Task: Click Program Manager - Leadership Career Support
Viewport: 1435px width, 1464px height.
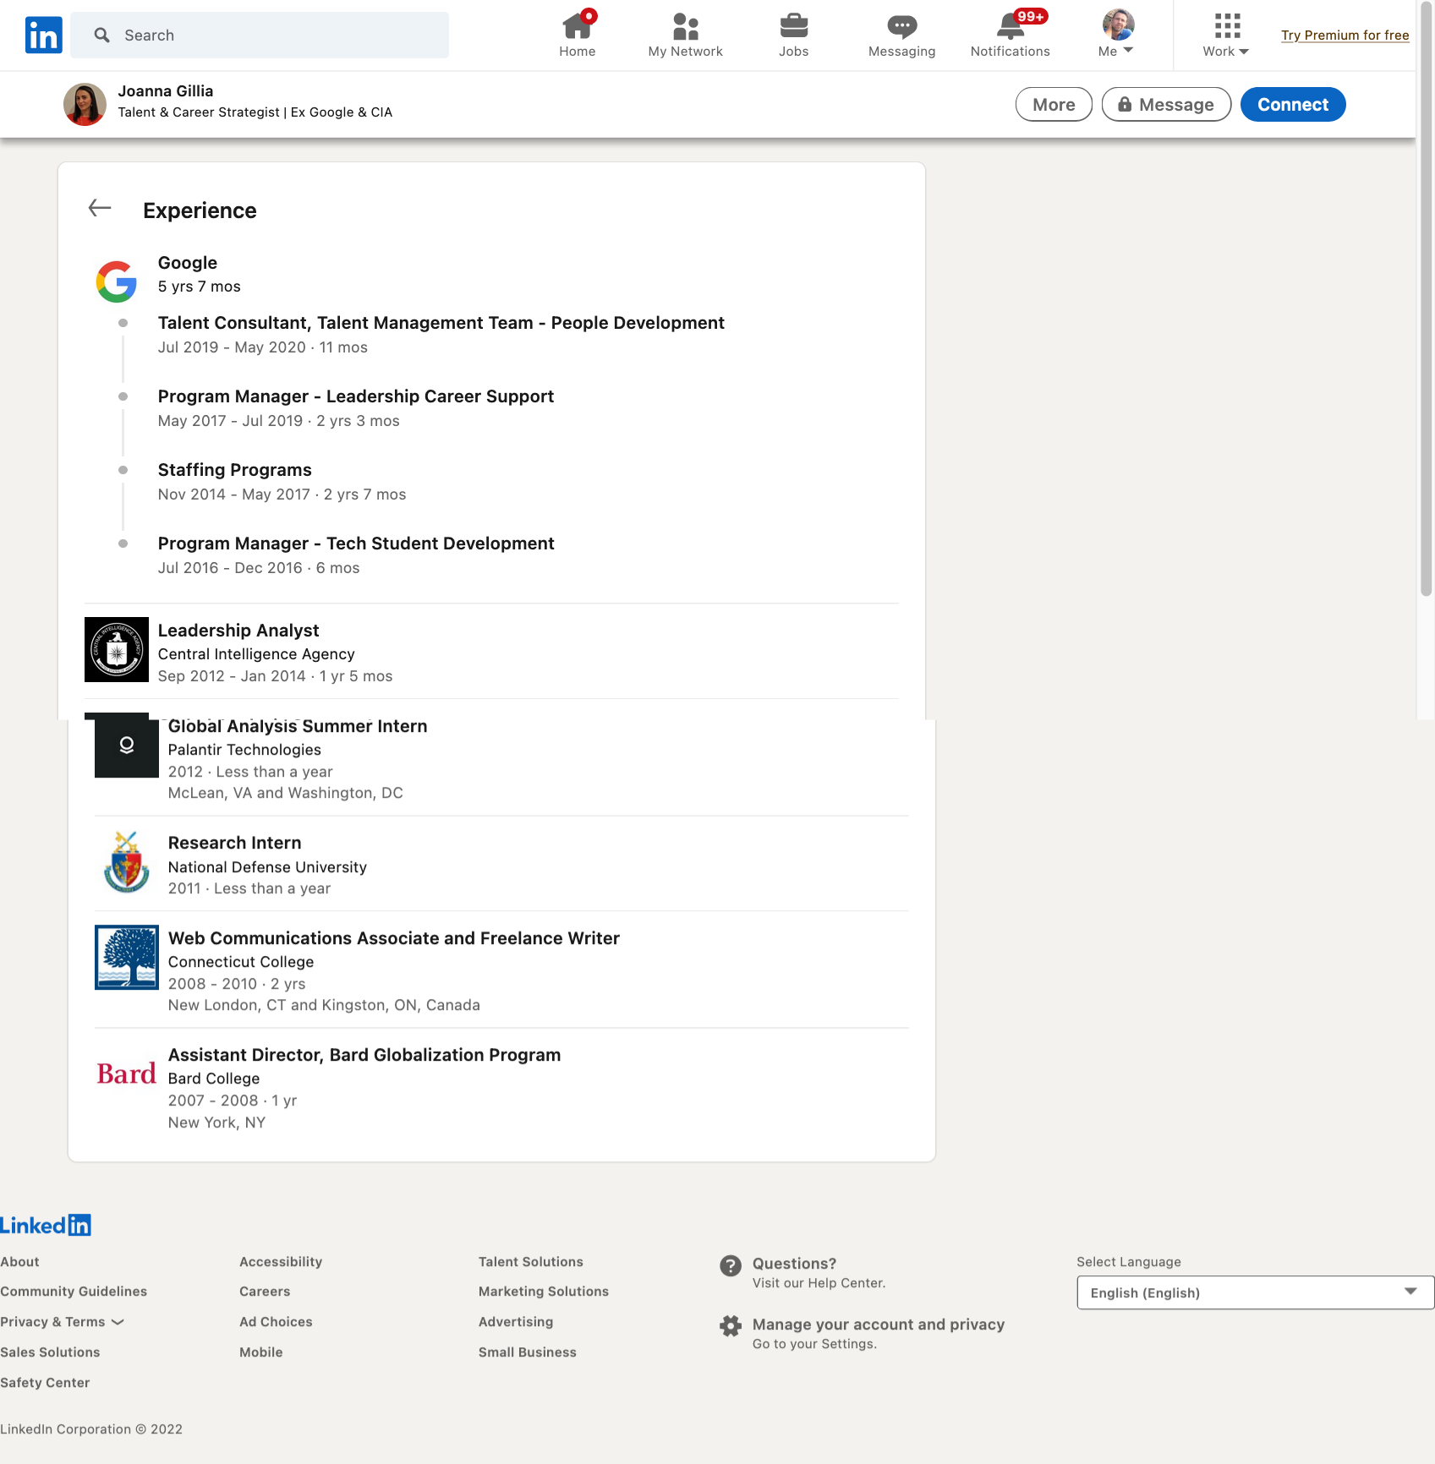Action: [356, 396]
